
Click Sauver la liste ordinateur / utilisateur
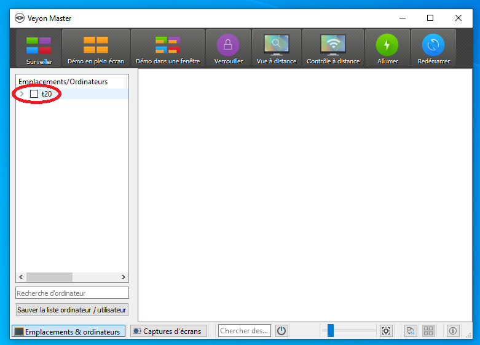tap(72, 309)
